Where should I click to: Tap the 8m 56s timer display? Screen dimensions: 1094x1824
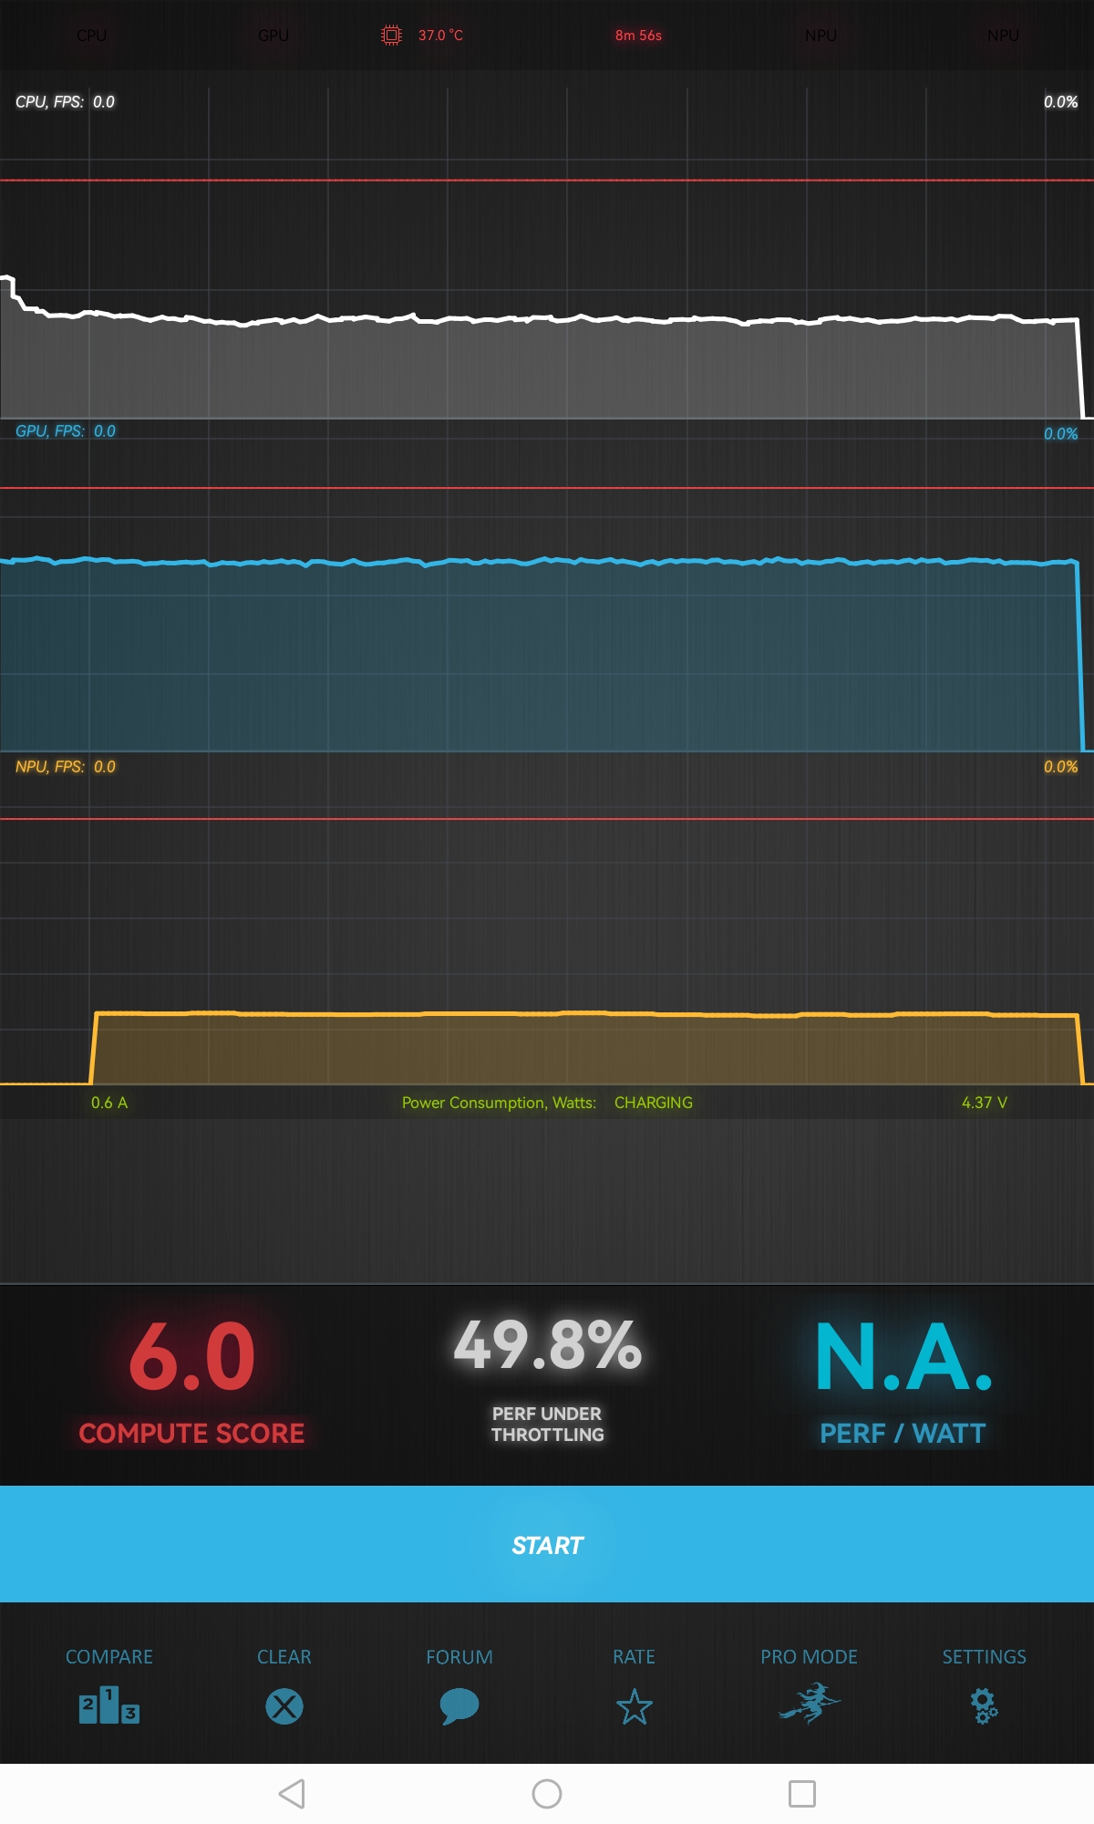pos(638,36)
